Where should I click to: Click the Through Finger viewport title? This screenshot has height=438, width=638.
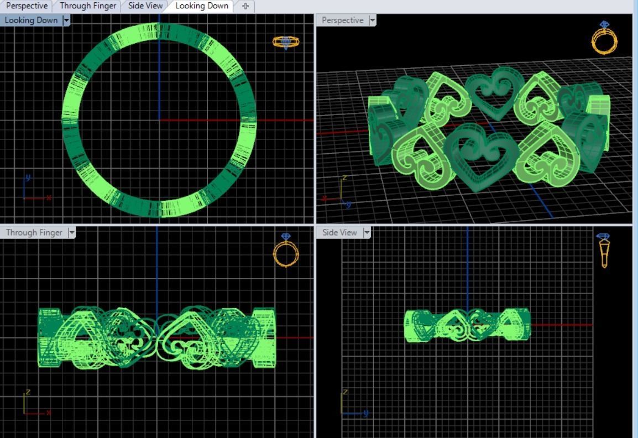click(34, 232)
